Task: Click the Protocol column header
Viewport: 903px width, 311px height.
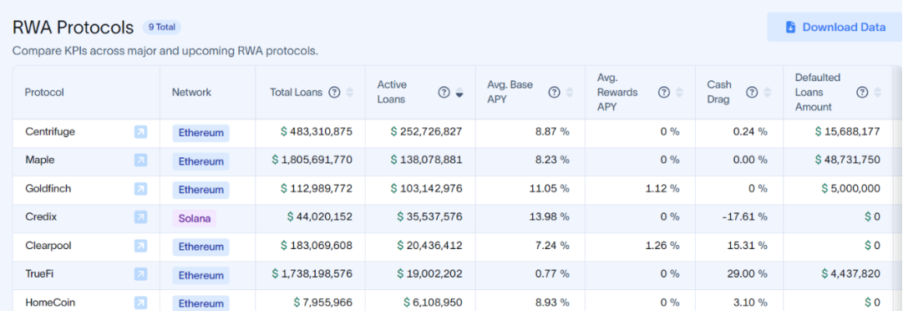Action: click(44, 92)
